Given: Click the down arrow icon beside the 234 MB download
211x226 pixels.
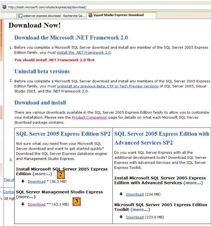Looking at the screenshot, I should click(121, 194).
